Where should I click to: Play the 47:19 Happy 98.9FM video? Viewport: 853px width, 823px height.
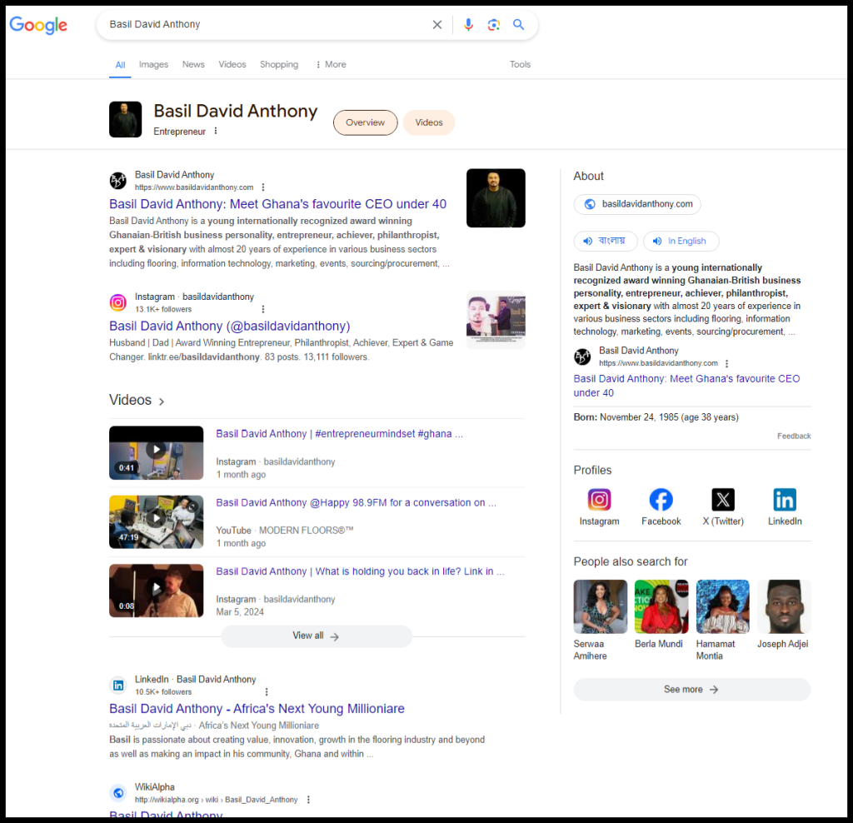point(156,521)
